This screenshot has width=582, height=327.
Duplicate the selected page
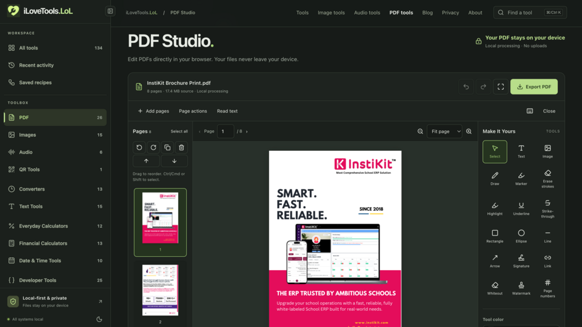[167, 148]
